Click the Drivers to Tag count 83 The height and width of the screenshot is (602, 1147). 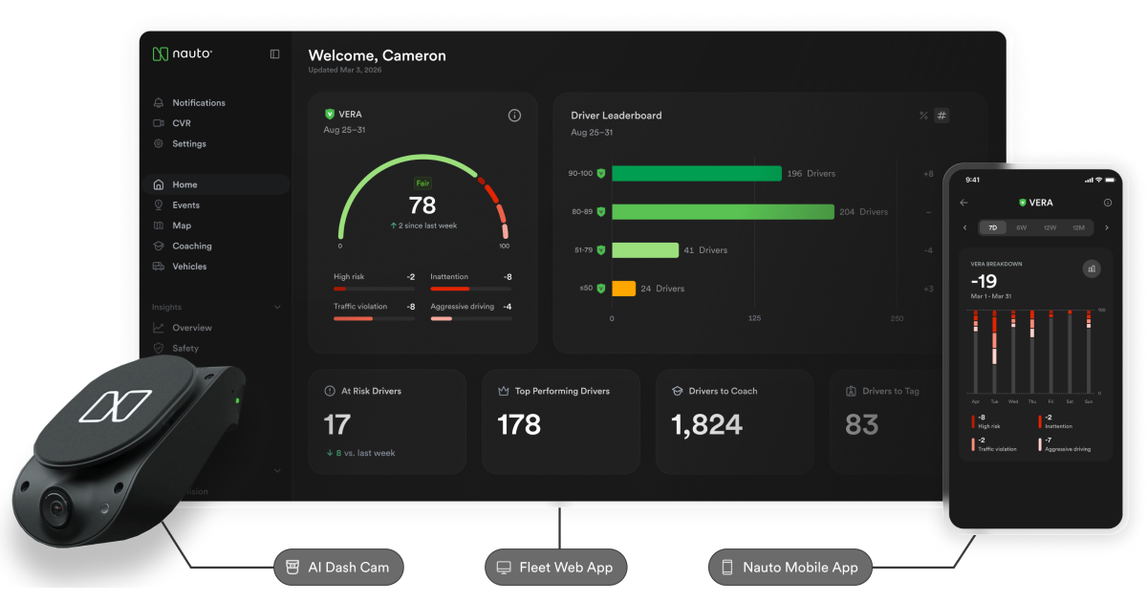pos(862,424)
